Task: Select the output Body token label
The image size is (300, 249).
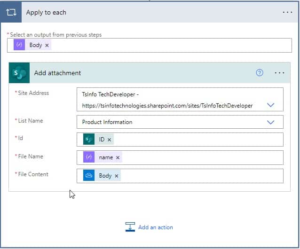Action: (x=36, y=45)
